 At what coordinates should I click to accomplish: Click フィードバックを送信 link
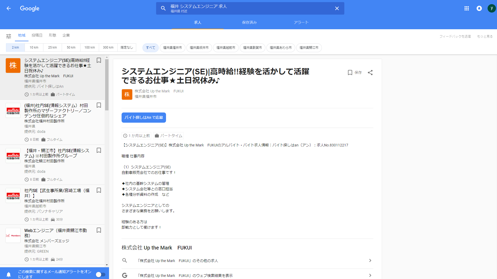[455, 37]
